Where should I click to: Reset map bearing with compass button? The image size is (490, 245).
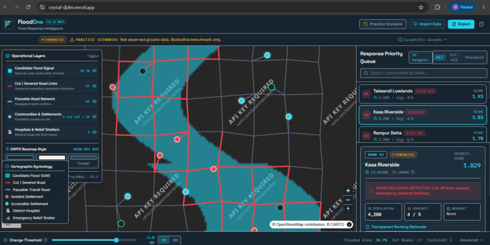[348, 209]
